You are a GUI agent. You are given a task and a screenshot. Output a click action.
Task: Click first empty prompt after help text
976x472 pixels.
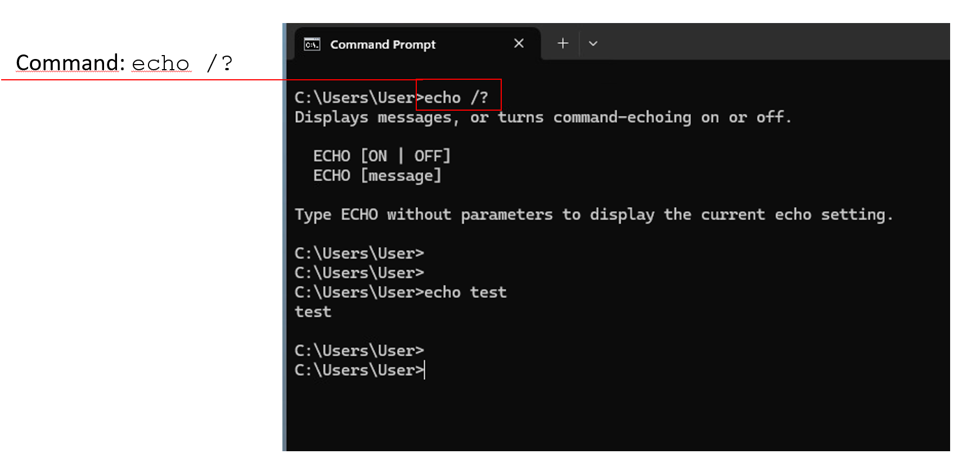tap(359, 253)
